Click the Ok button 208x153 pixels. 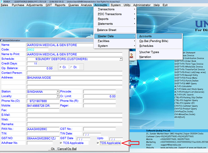click(x=53, y=149)
